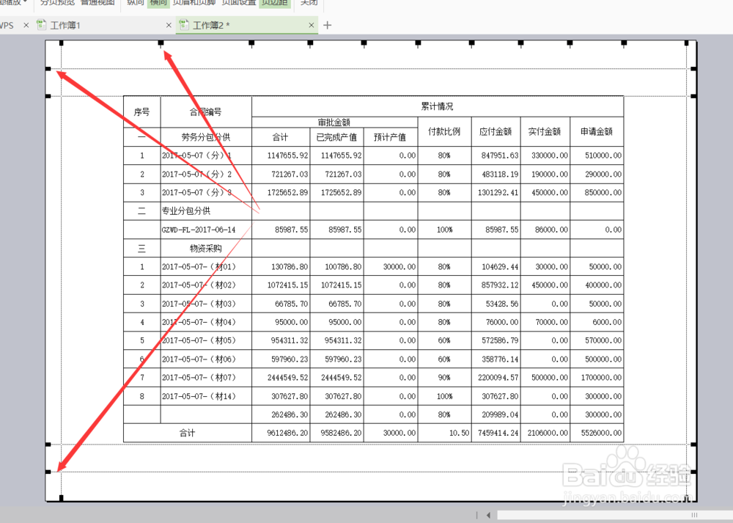
Task: Open a new workbook with the + button
Action: pyautogui.click(x=327, y=25)
